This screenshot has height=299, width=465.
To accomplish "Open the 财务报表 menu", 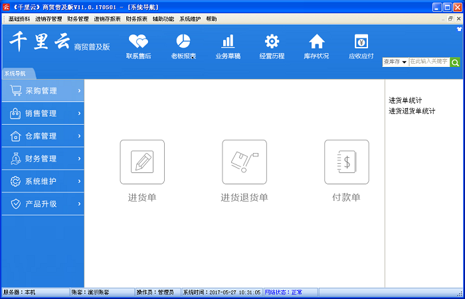I will click(136, 19).
